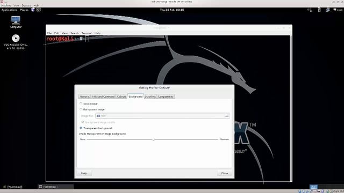
Task: Open VirtualBox Machine menu
Action: coord(6,5)
